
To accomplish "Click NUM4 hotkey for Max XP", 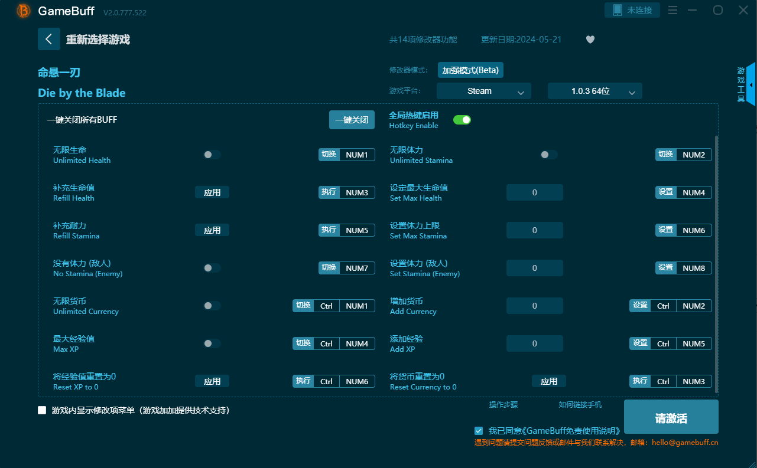I will (357, 343).
